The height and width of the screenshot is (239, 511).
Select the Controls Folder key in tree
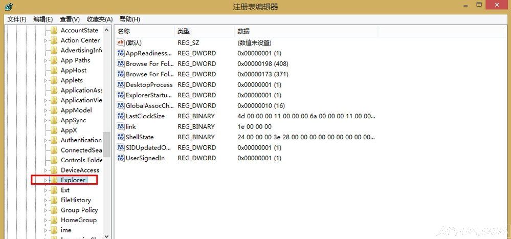[81, 160]
